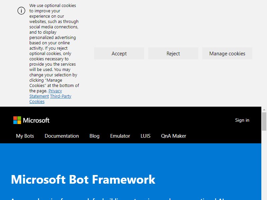Click the scrollbar up arrow
The image size is (267, 200).
(x=264, y=110)
